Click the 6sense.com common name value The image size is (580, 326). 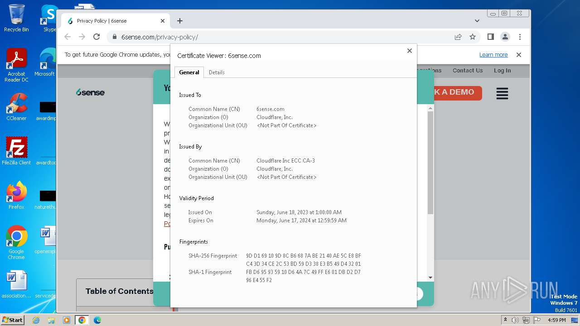click(x=271, y=109)
